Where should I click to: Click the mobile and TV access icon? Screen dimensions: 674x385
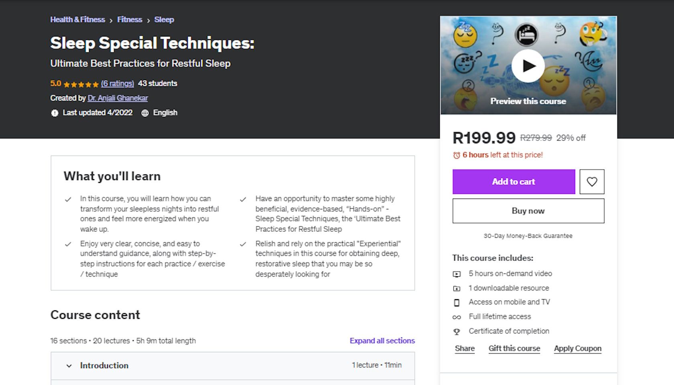click(457, 302)
